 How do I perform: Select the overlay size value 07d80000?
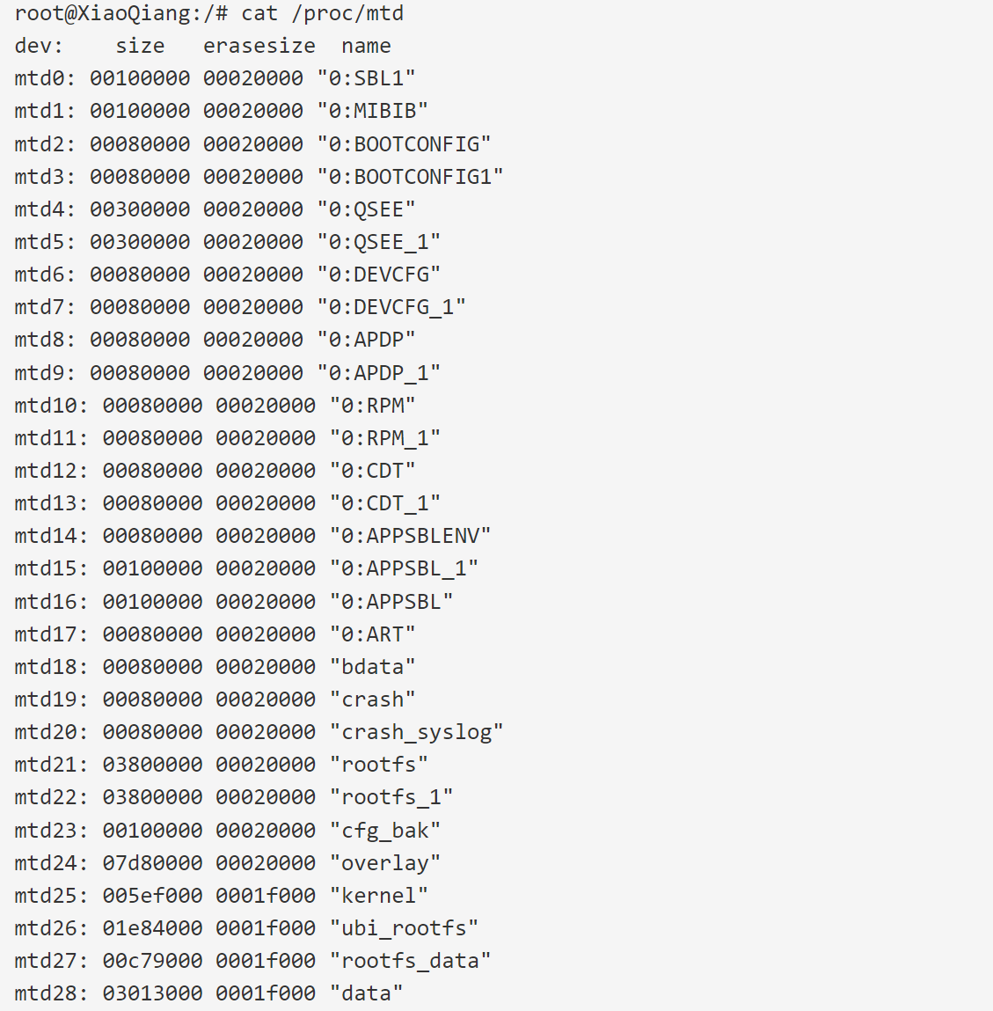coord(152,863)
